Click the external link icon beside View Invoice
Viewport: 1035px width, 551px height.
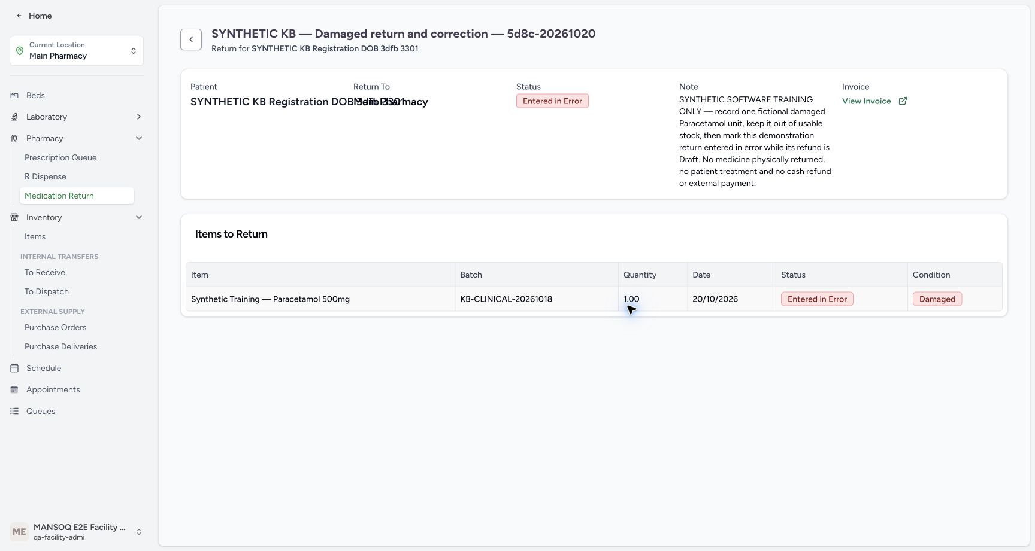(x=903, y=101)
